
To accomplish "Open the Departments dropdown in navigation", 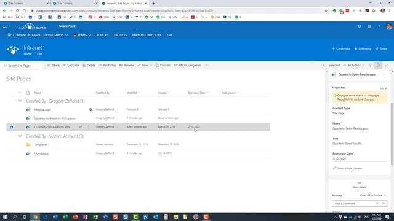I will pyautogui.click(x=56, y=35).
